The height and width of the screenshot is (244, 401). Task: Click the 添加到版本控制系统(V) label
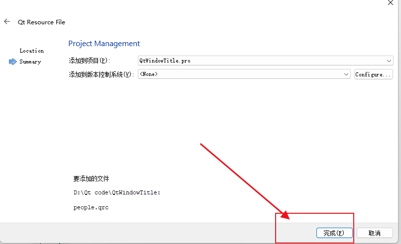click(x=101, y=74)
